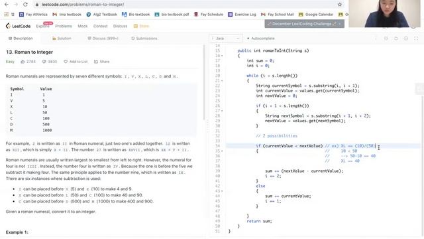Open the Alg2 Textbook bookmark
Viewport: 424px width, 239px height.
tap(101, 15)
